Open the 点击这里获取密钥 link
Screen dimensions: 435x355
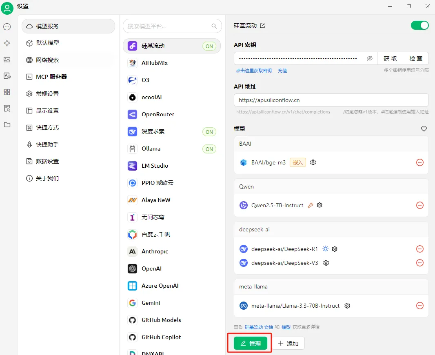pyautogui.click(x=253, y=71)
